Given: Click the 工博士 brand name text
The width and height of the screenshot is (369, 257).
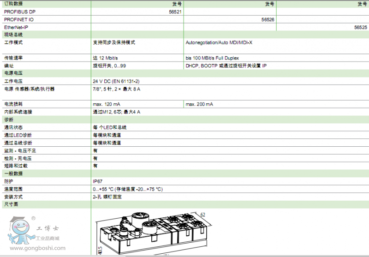Looking at the screenshot, I should [x=49, y=228].
